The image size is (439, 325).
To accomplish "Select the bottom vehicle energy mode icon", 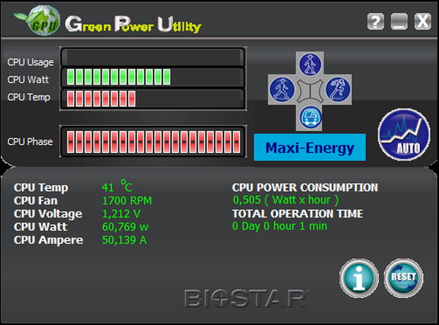I will click(x=310, y=117).
